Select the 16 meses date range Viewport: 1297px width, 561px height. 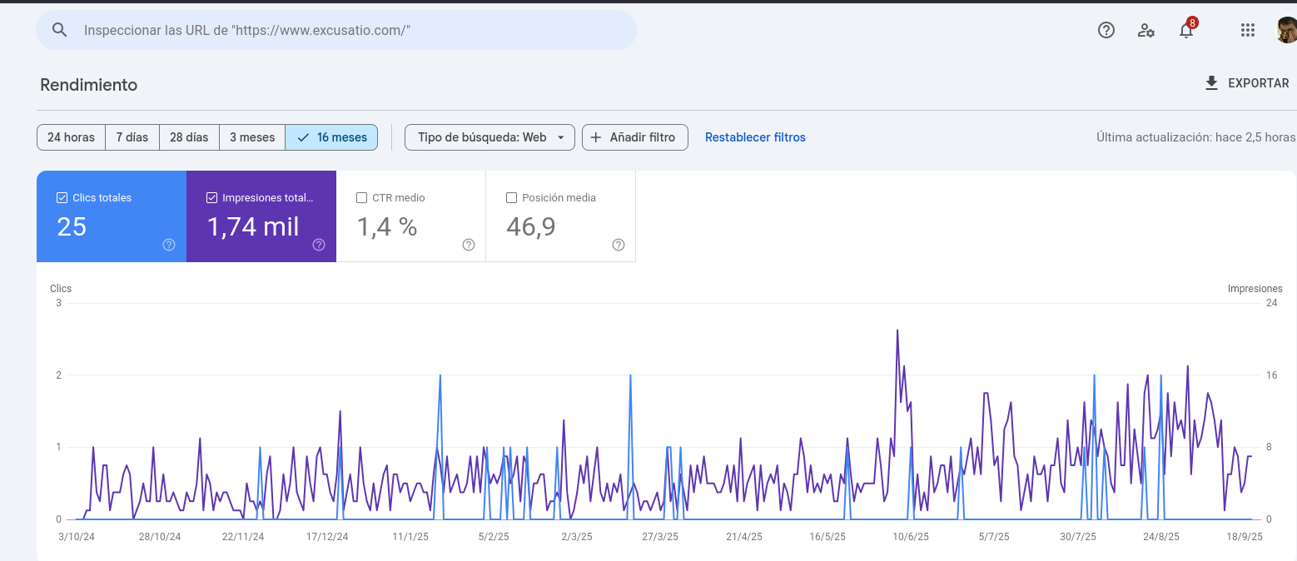(x=331, y=137)
